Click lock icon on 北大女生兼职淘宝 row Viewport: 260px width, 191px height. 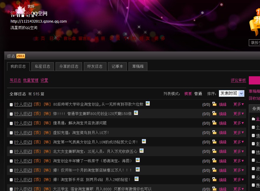coord(214,151)
